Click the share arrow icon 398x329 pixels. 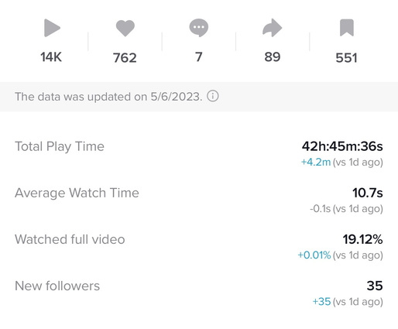click(x=272, y=28)
